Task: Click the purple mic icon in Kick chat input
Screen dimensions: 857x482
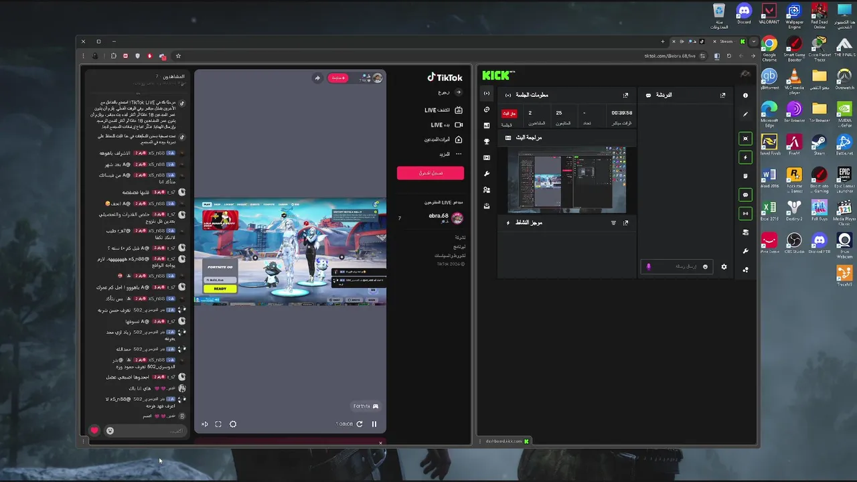Action: (x=648, y=266)
